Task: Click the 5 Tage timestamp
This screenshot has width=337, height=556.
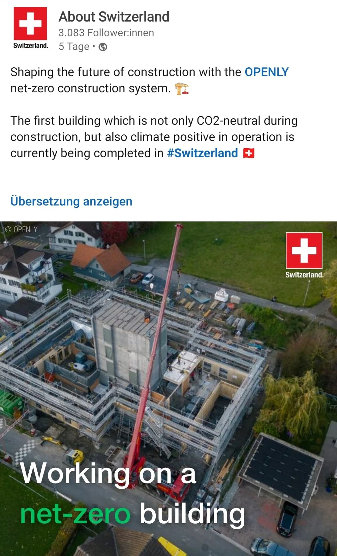Action: [74, 46]
